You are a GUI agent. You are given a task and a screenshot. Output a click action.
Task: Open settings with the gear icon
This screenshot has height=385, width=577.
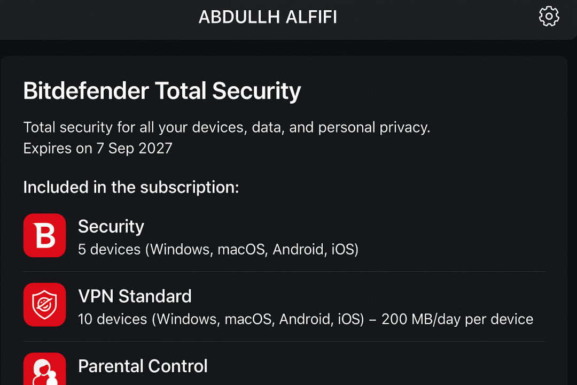(x=549, y=16)
